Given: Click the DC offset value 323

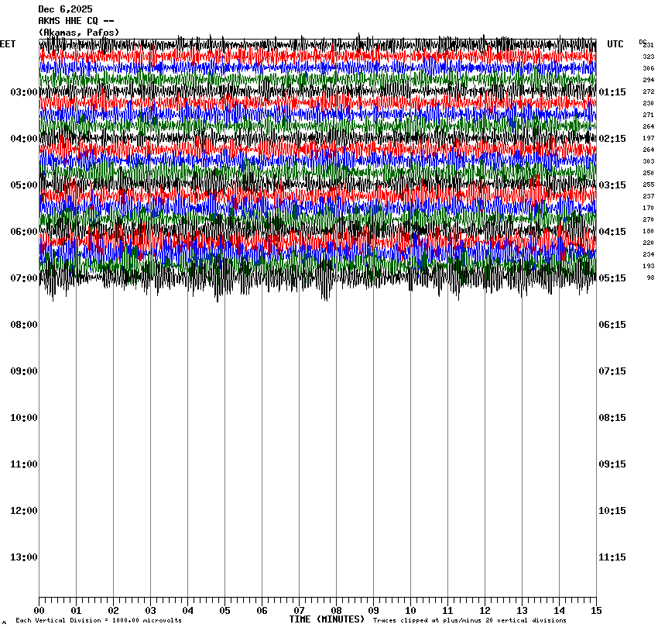Looking at the screenshot, I should [x=648, y=57].
